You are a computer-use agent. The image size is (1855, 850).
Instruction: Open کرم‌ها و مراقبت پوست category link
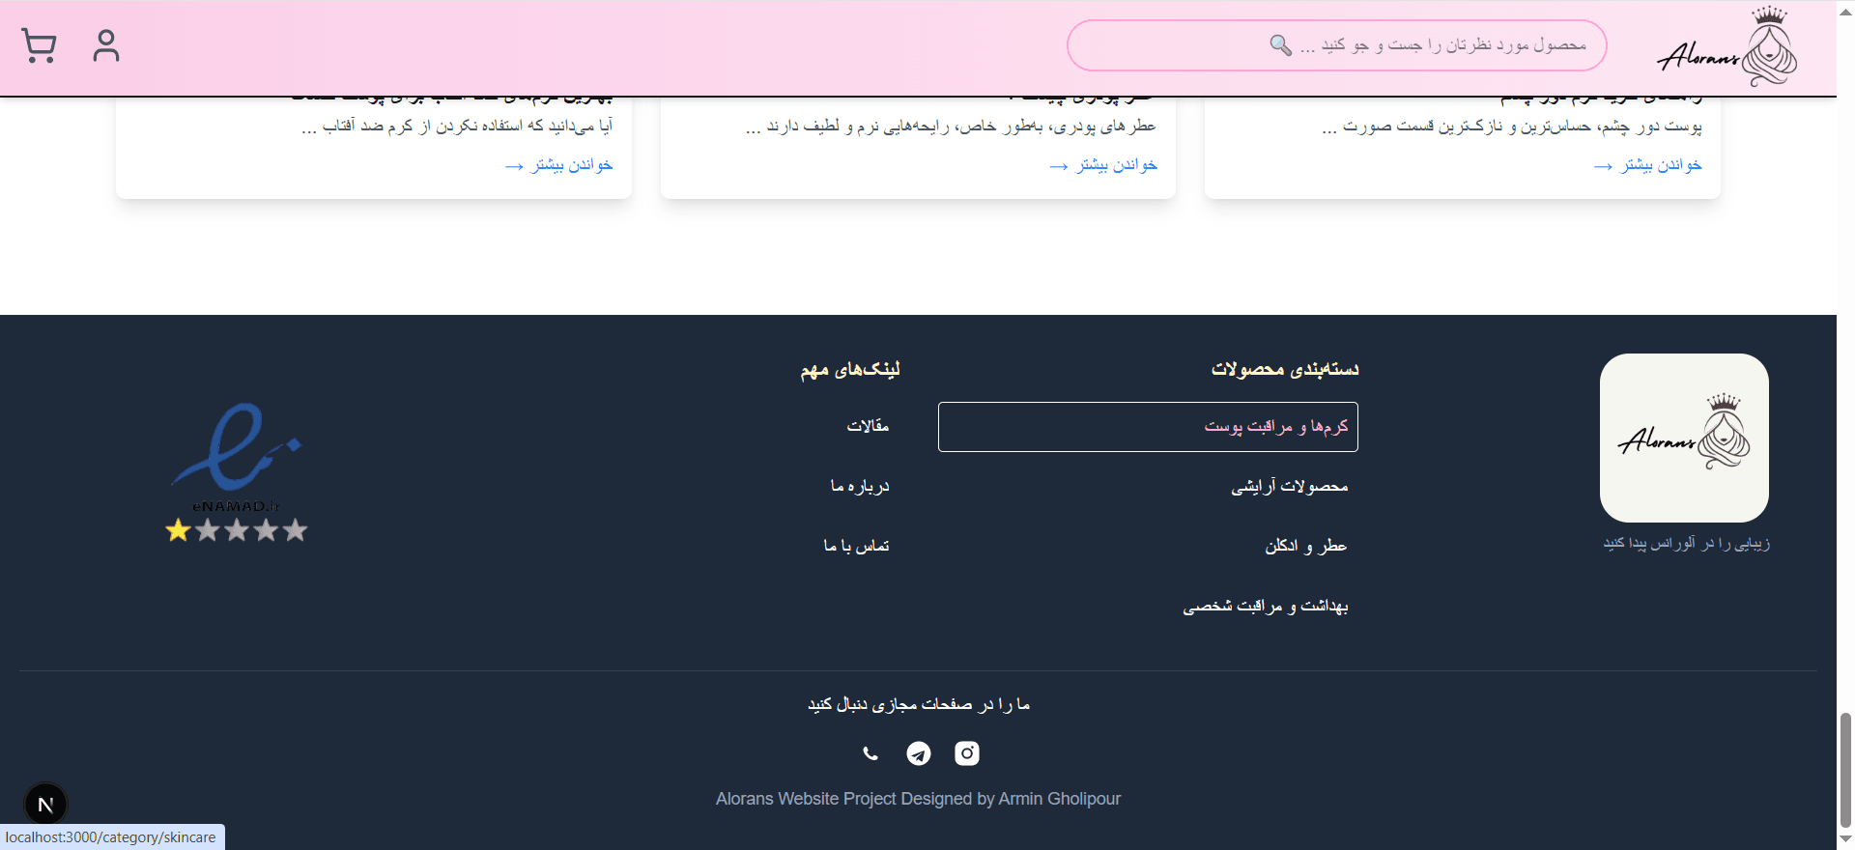[1275, 427]
